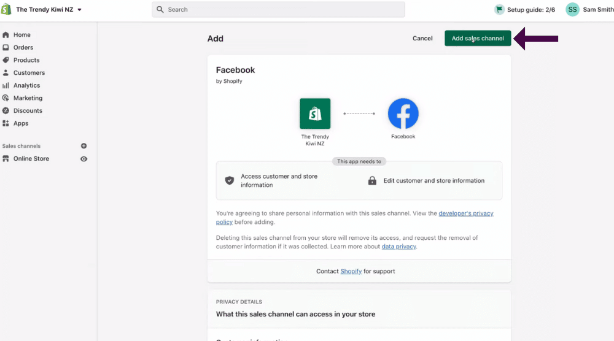Click the Marketing target icon

point(6,98)
